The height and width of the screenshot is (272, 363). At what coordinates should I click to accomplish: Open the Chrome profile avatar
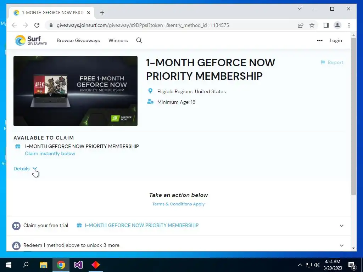(337, 25)
